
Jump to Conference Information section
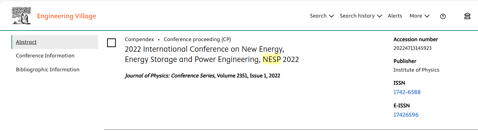[x=45, y=56]
